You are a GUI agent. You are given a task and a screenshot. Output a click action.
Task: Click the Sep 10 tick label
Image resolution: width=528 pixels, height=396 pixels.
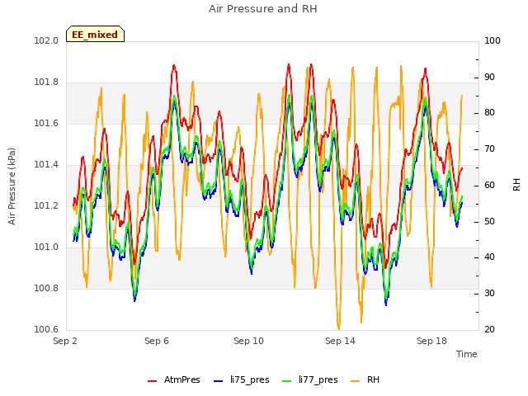[x=248, y=341]
